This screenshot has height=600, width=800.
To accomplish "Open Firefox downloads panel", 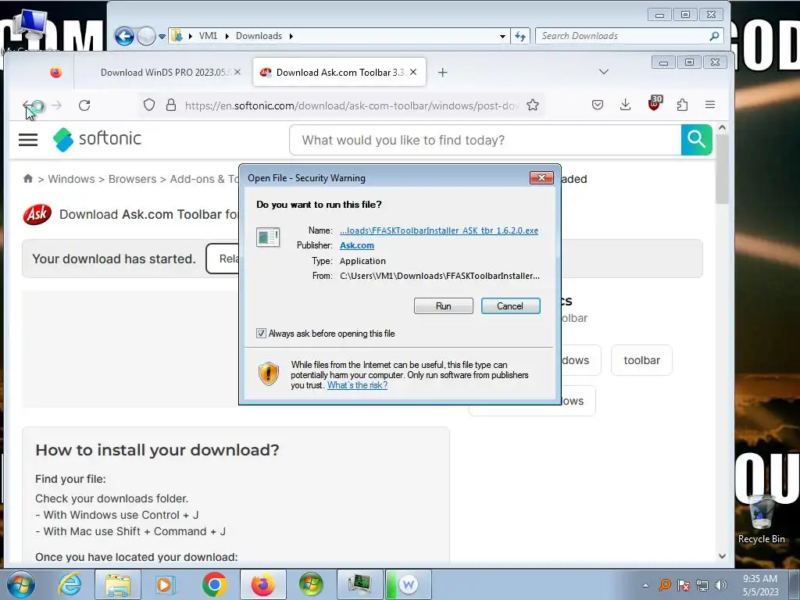I will click(625, 105).
